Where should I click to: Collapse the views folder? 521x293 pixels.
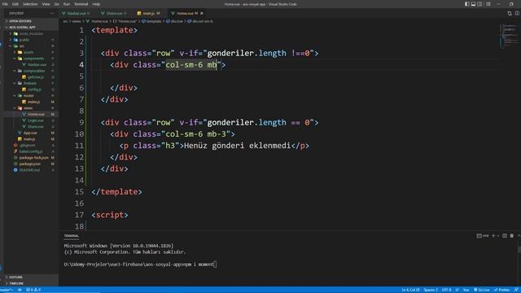28,108
